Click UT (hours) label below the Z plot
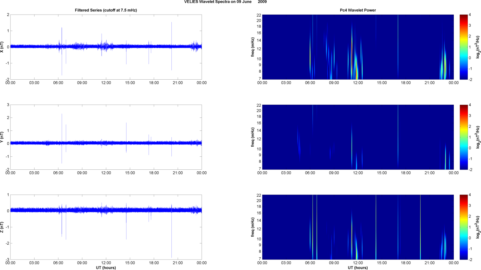 click(x=106, y=268)
